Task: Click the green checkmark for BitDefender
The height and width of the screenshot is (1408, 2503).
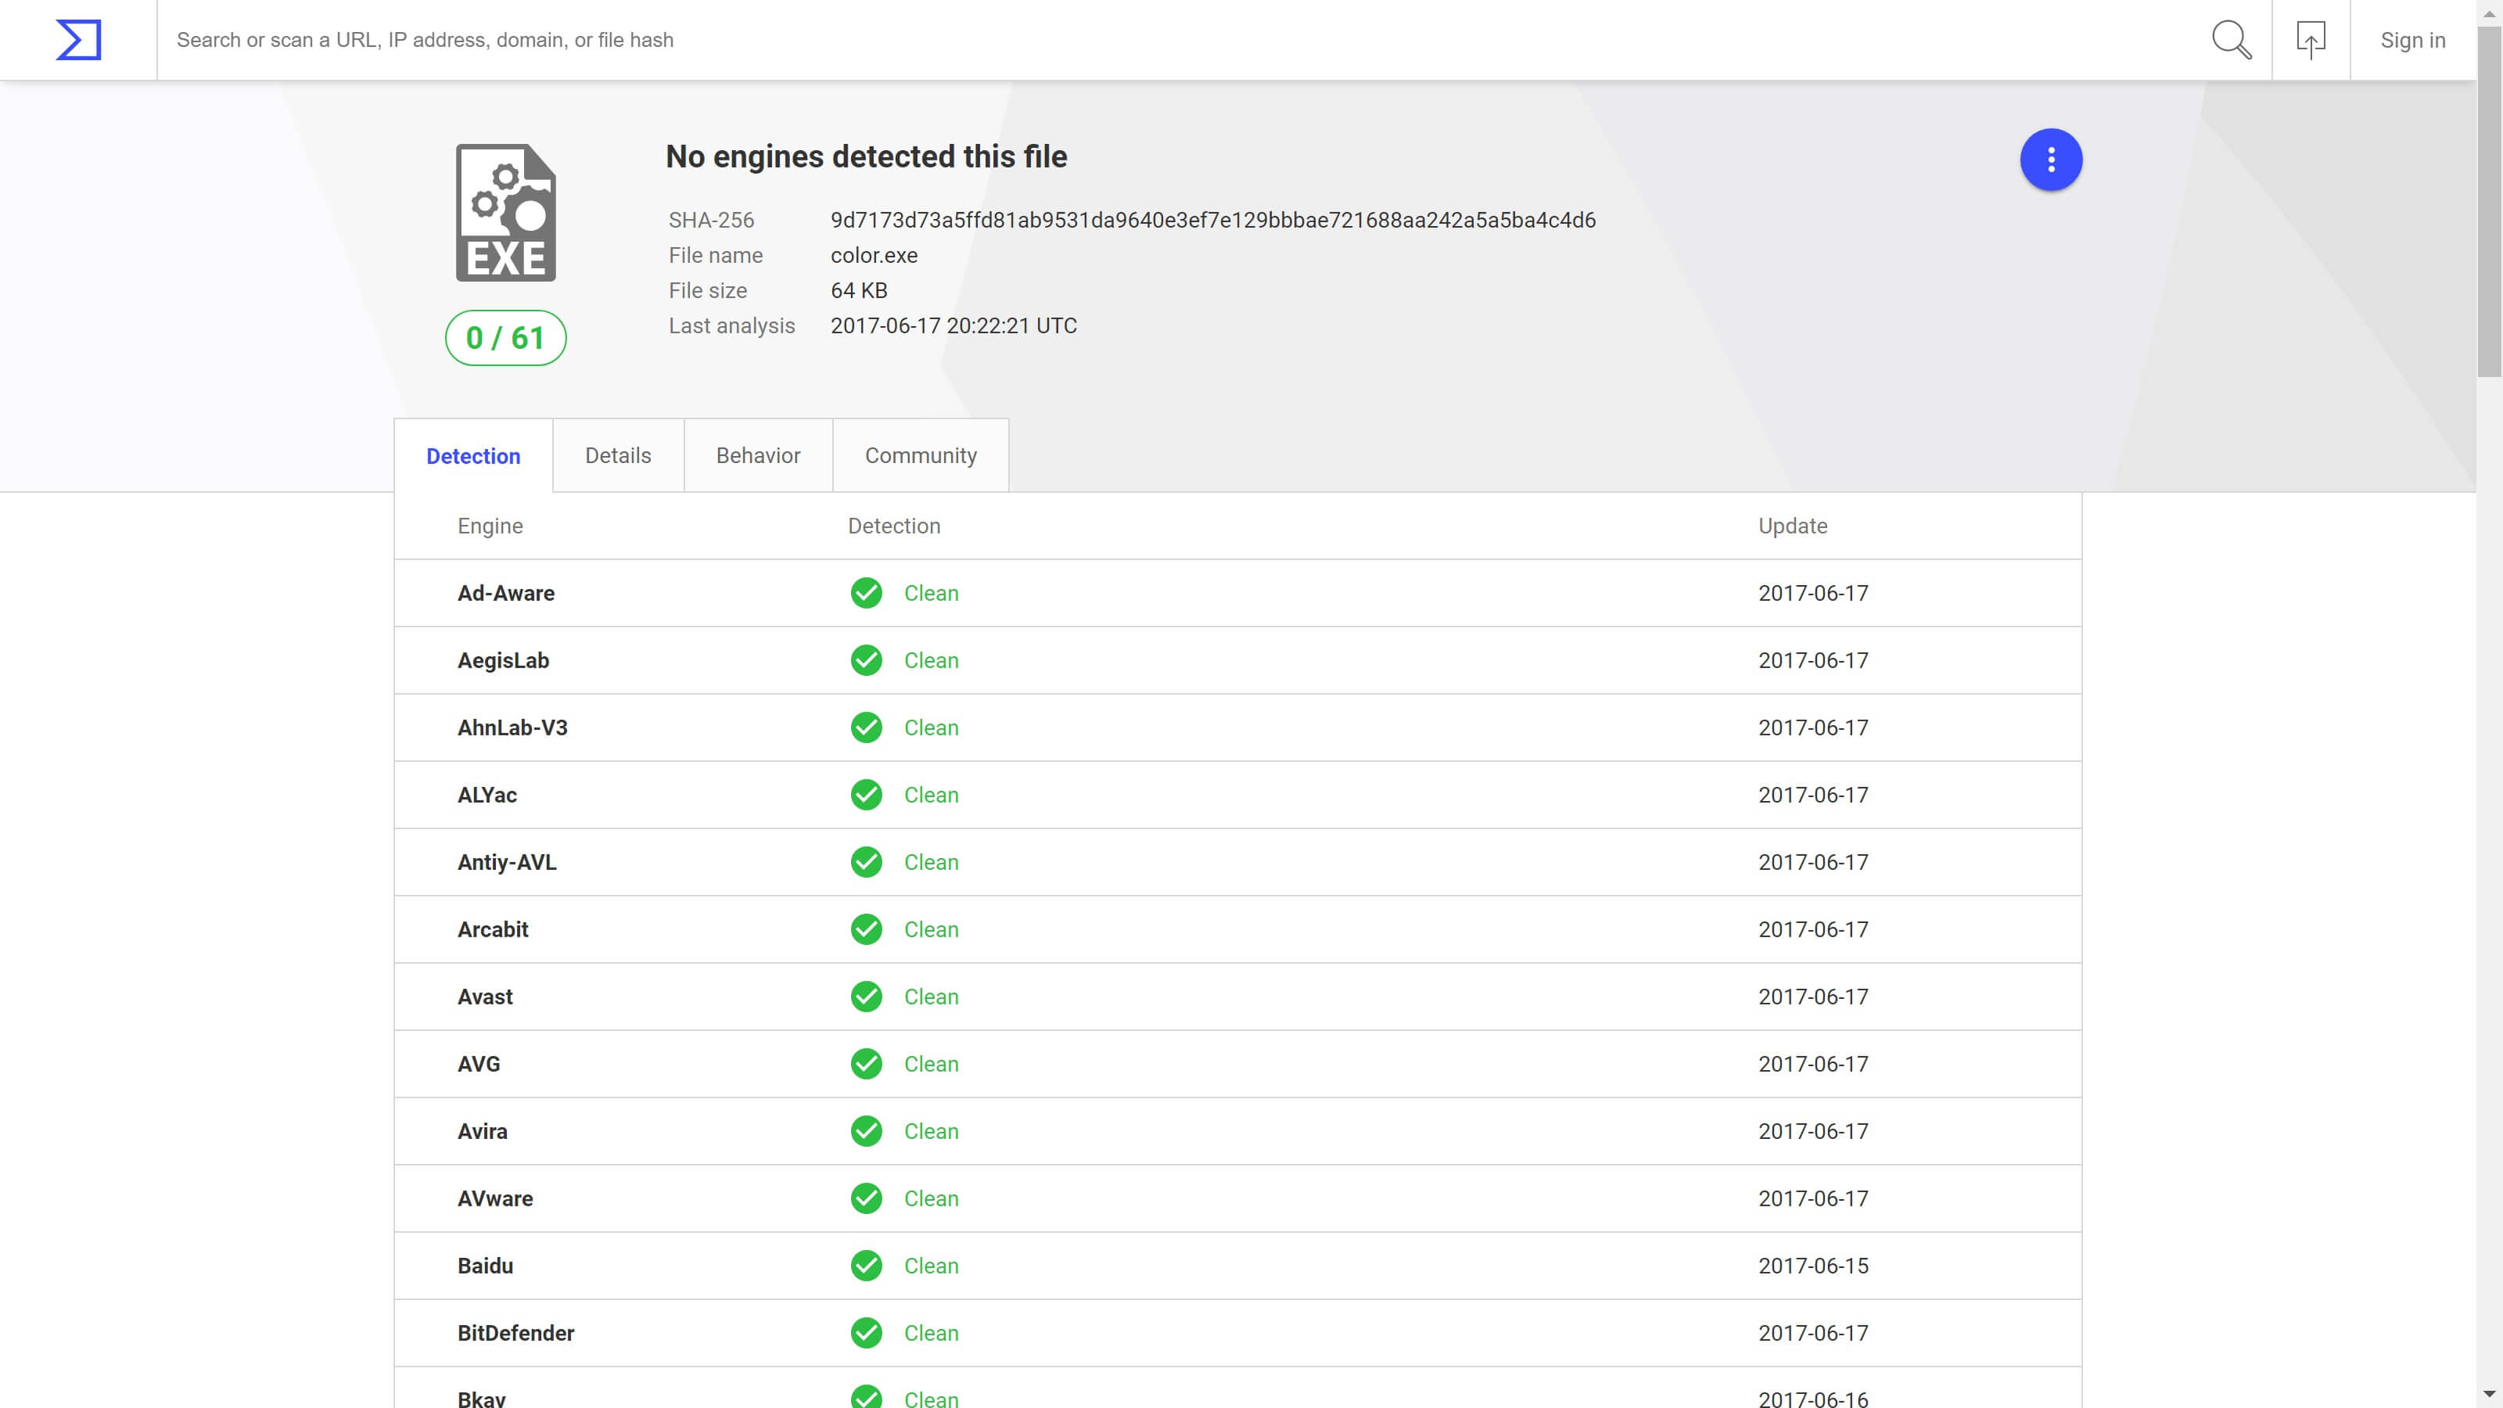Action: [x=866, y=1333]
